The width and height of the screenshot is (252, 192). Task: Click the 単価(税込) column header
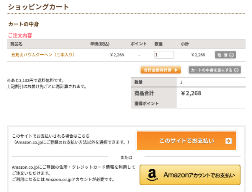pos(100,44)
